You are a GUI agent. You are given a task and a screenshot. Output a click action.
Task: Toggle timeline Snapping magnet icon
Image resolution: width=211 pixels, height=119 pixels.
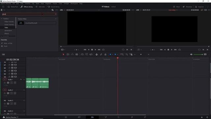pos(97,54)
